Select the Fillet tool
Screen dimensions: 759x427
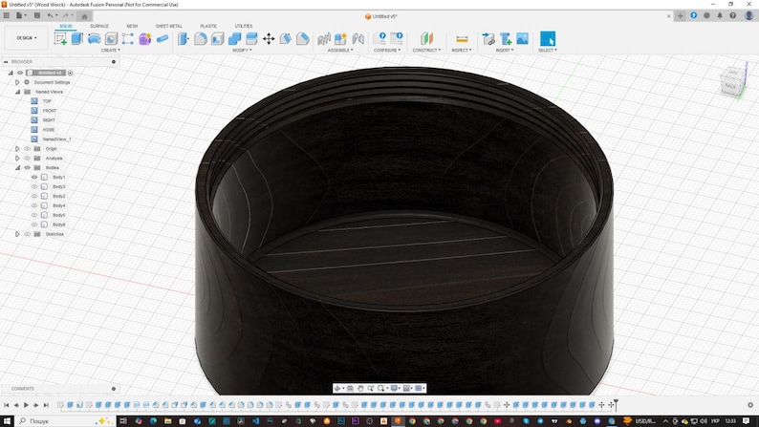coord(201,38)
